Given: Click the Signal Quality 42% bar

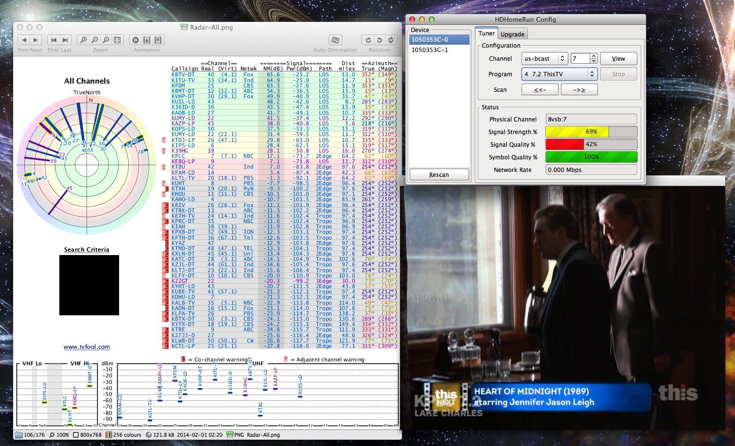Looking at the screenshot, I should point(591,144).
